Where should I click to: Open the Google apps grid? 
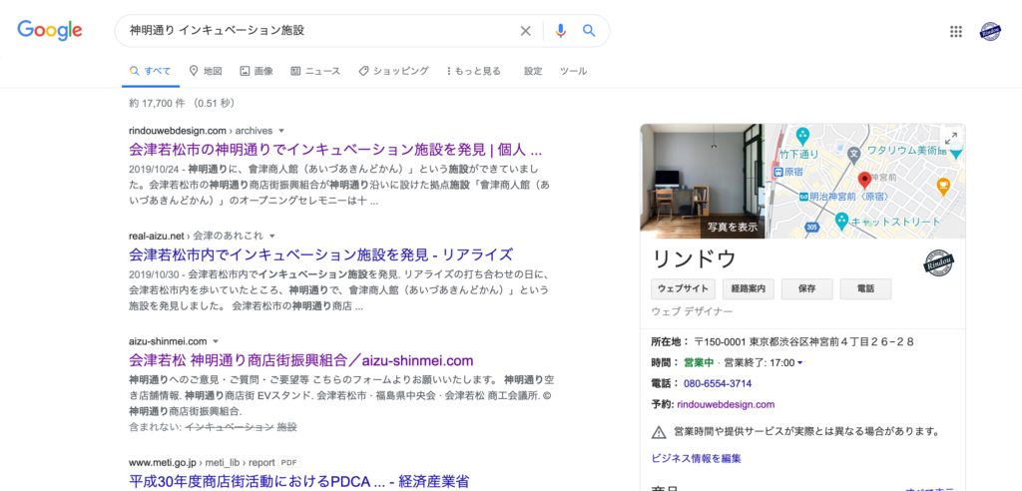point(956,31)
